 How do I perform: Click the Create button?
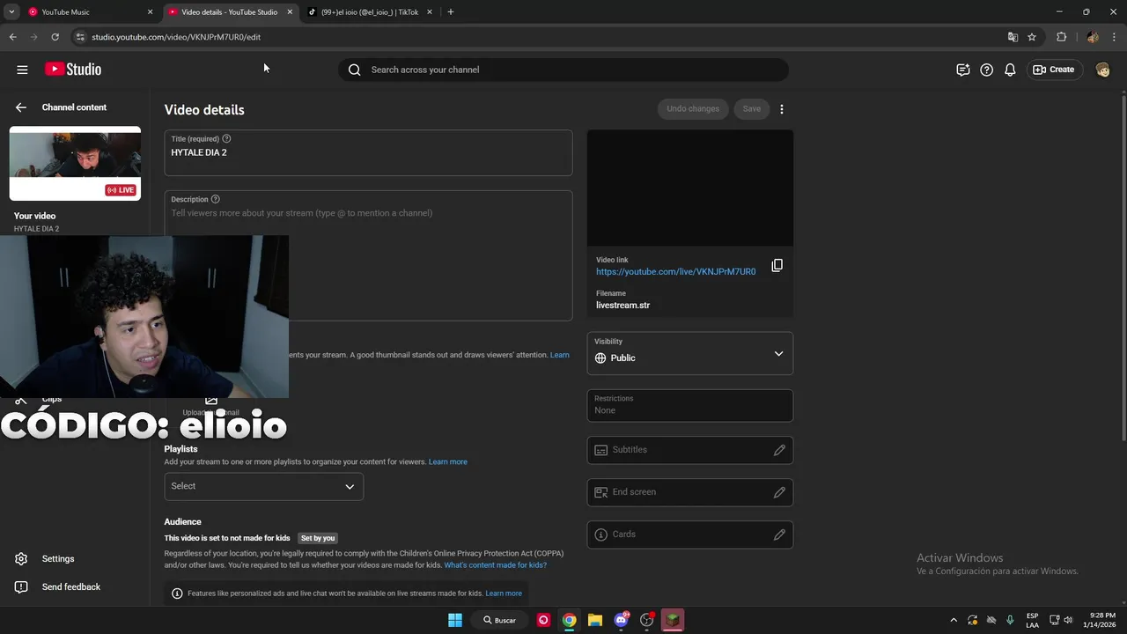click(1054, 70)
